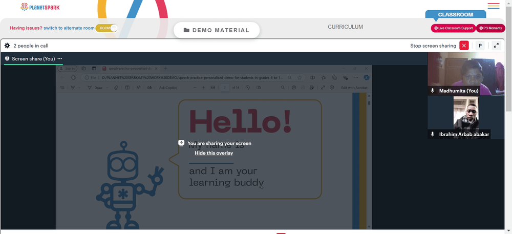
Task: Open the call settings gear icon
Action: pos(7,46)
